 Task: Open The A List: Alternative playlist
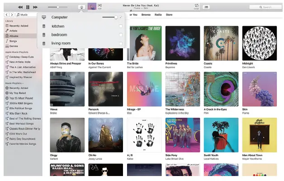click(x=22, y=67)
